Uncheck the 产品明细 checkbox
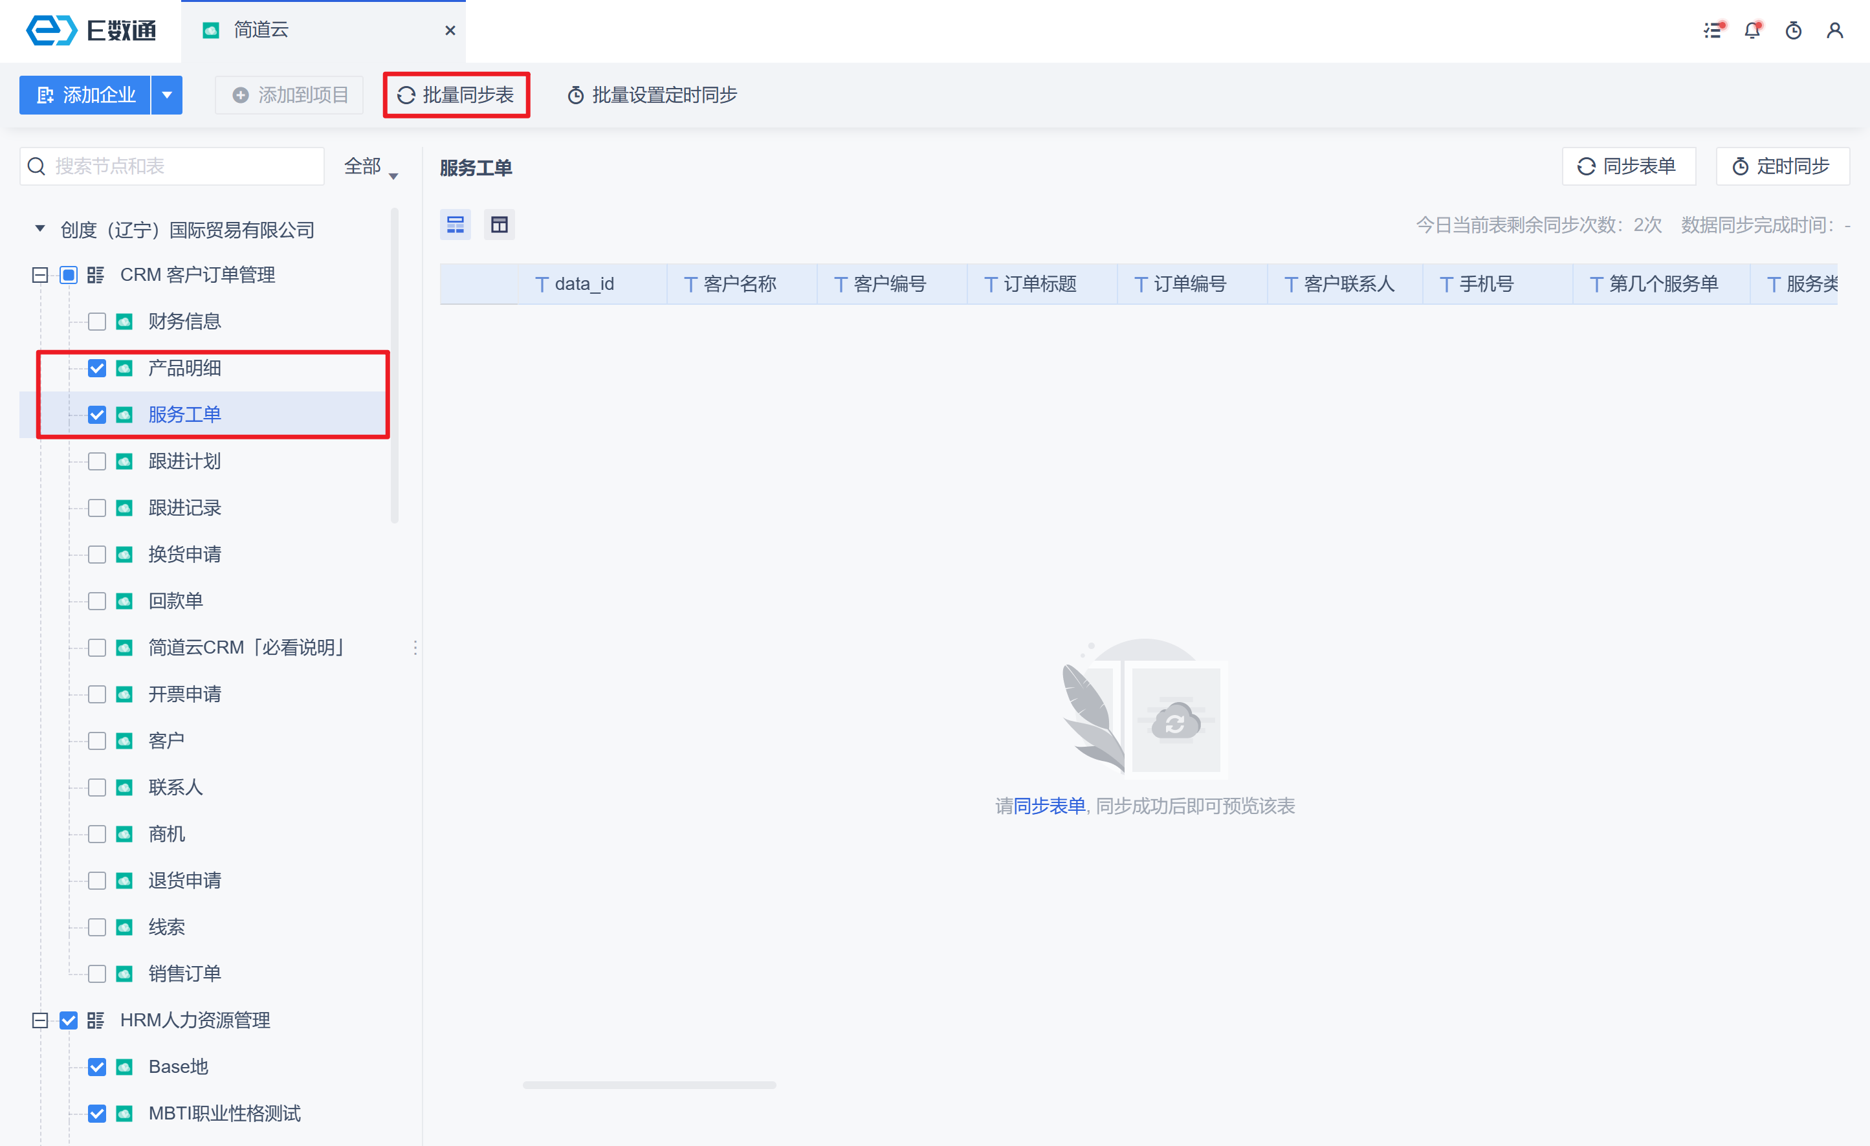Screen dimensions: 1870x1146 click(x=97, y=368)
